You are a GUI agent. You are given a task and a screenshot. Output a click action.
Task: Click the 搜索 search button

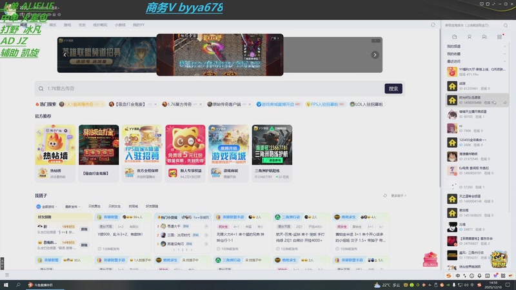point(393,88)
